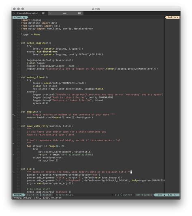
Task: Click the 'def md5sum(f):' line
Action: coord(31,112)
